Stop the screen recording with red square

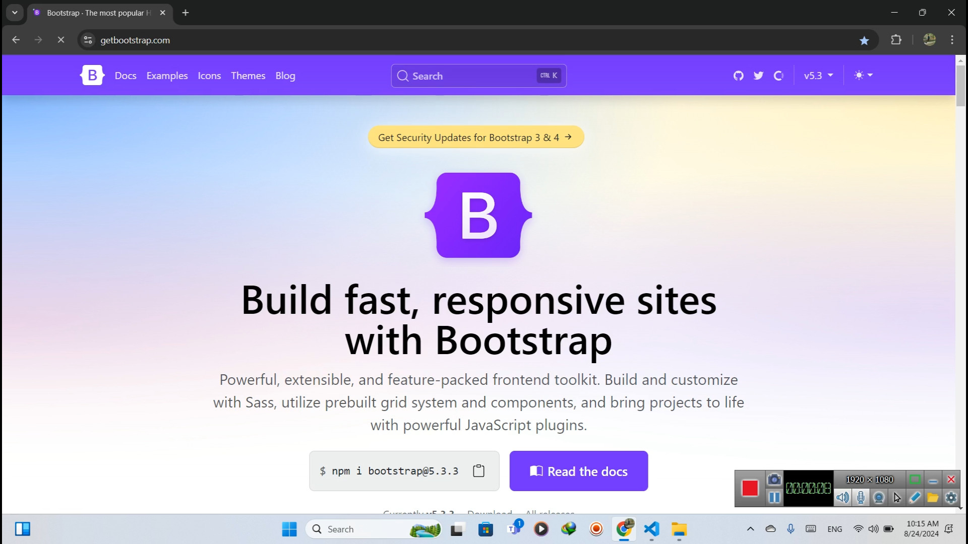pos(750,488)
